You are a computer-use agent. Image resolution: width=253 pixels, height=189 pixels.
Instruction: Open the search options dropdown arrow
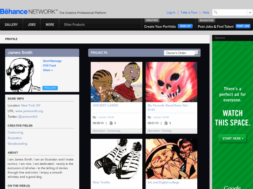(250, 12)
